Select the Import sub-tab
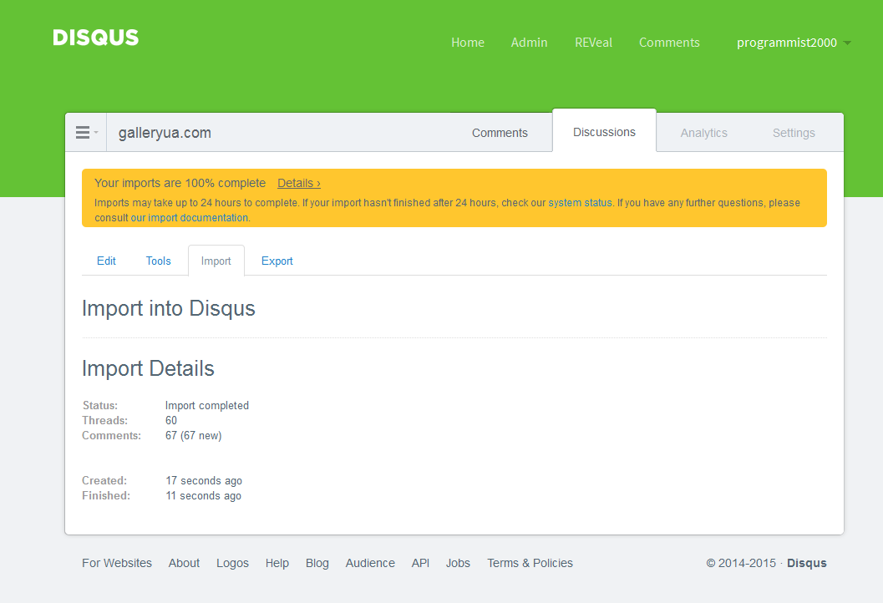This screenshot has height=603, width=883. (x=216, y=261)
